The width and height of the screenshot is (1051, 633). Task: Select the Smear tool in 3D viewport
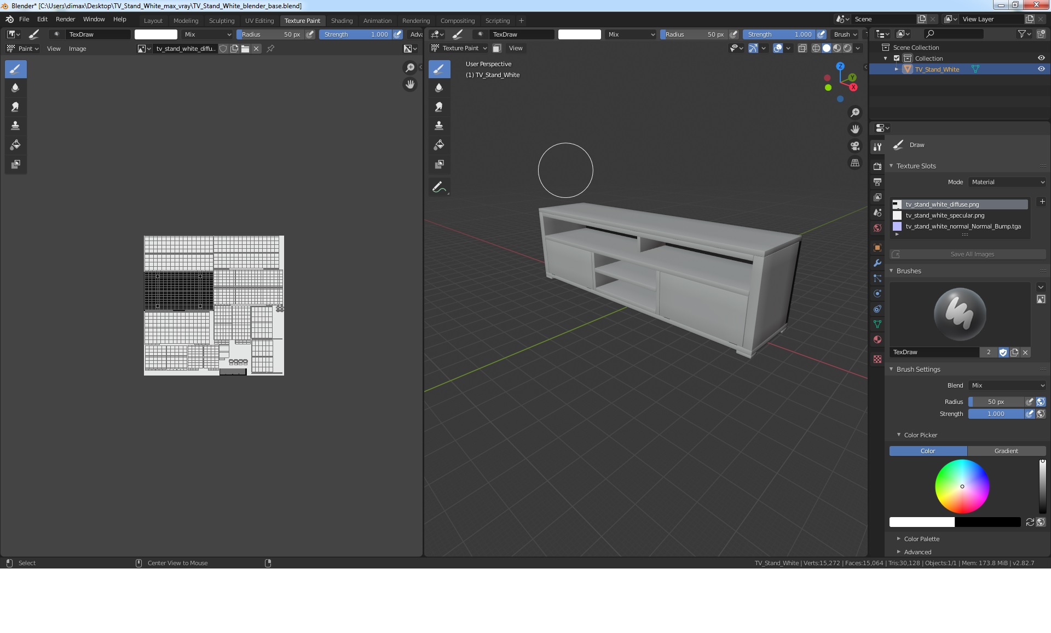(x=439, y=107)
